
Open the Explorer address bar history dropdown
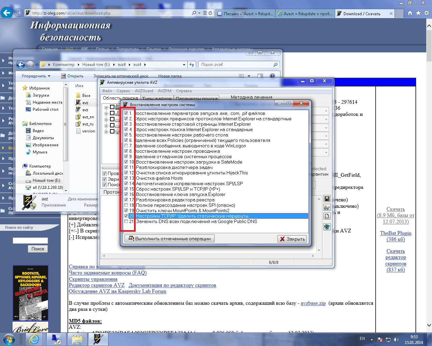click(x=184, y=65)
